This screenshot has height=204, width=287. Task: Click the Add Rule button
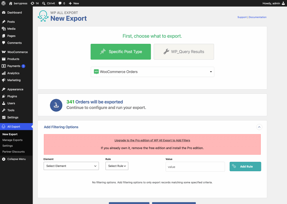[x=245, y=167]
